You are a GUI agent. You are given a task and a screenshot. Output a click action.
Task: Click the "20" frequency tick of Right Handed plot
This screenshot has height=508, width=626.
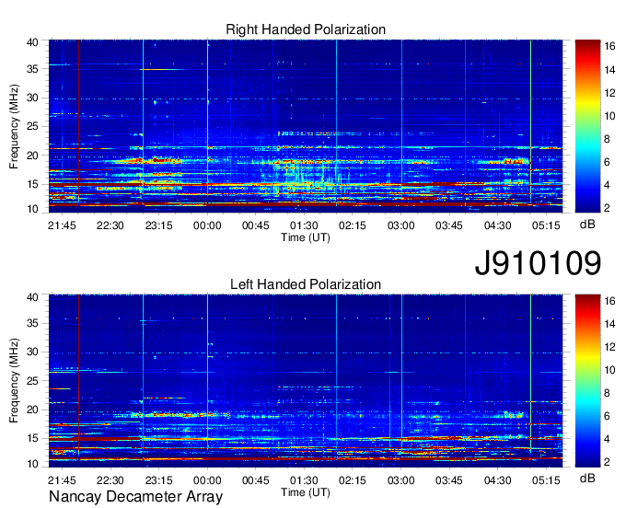coord(32,156)
